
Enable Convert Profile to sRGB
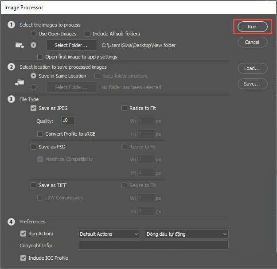click(x=41, y=134)
